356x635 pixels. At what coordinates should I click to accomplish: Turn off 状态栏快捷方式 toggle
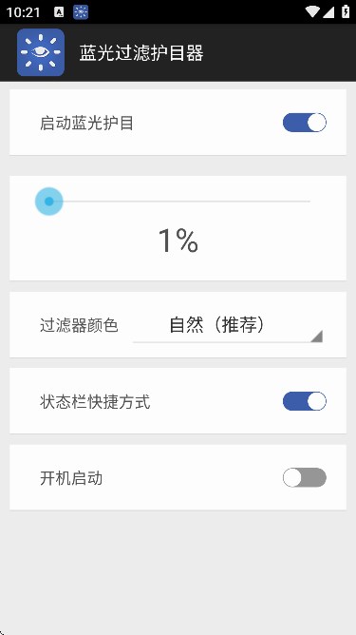pos(304,401)
